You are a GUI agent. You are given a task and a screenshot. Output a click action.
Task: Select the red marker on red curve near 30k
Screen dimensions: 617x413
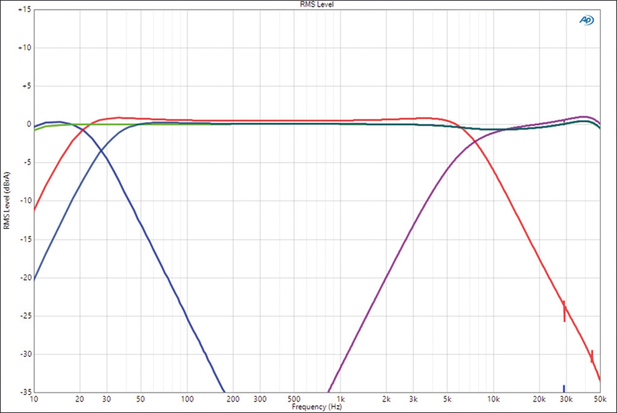(x=564, y=311)
